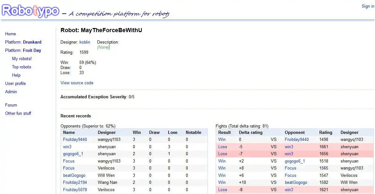
Task: Go to Admin section
Action: pyautogui.click(x=11, y=92)
